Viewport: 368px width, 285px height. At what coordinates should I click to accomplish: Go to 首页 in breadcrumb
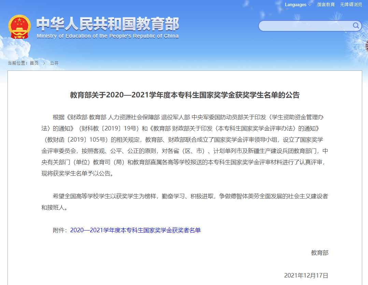(34, 63)
